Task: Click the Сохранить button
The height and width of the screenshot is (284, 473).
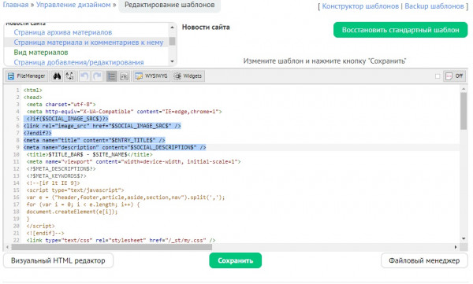Action: click(235, 260)
